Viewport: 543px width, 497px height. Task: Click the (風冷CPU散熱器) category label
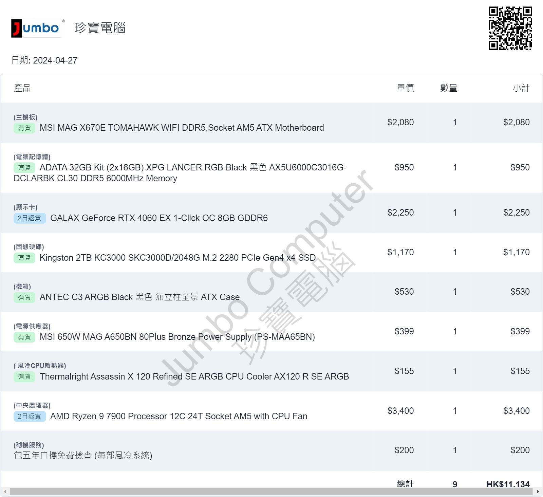point(40,366)
